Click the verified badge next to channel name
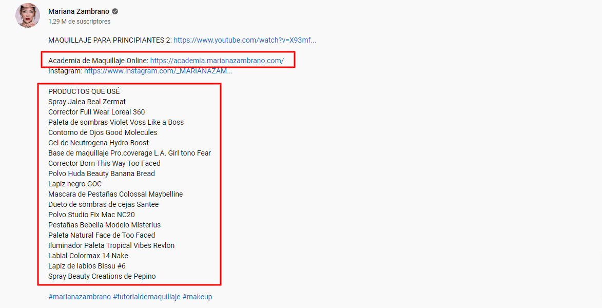The image size is (602, 308). (x=115, y=11)
